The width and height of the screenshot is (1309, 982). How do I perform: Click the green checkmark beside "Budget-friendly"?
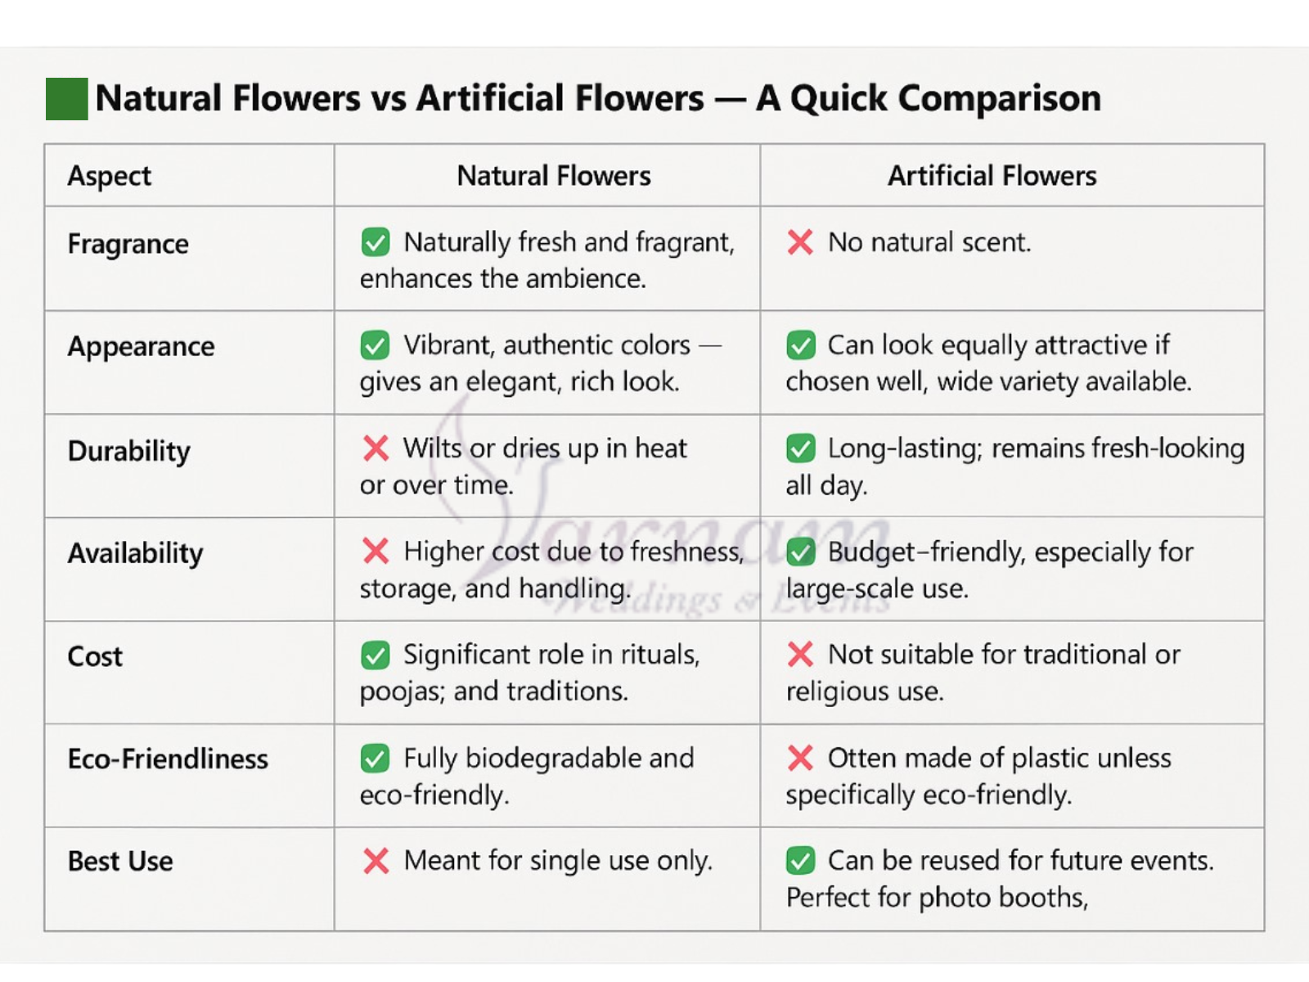tap(801, 552)
